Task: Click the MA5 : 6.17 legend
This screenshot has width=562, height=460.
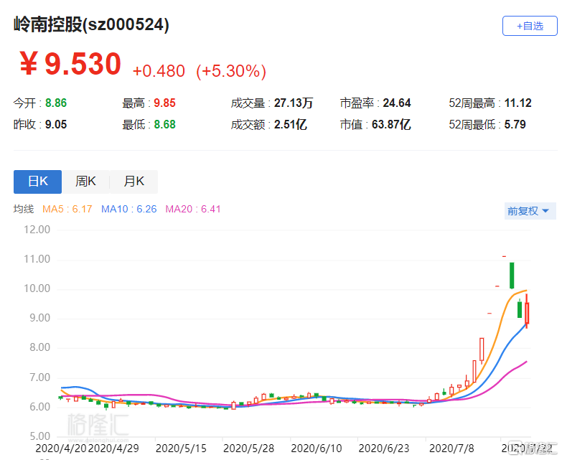Action: click(67, 209)
